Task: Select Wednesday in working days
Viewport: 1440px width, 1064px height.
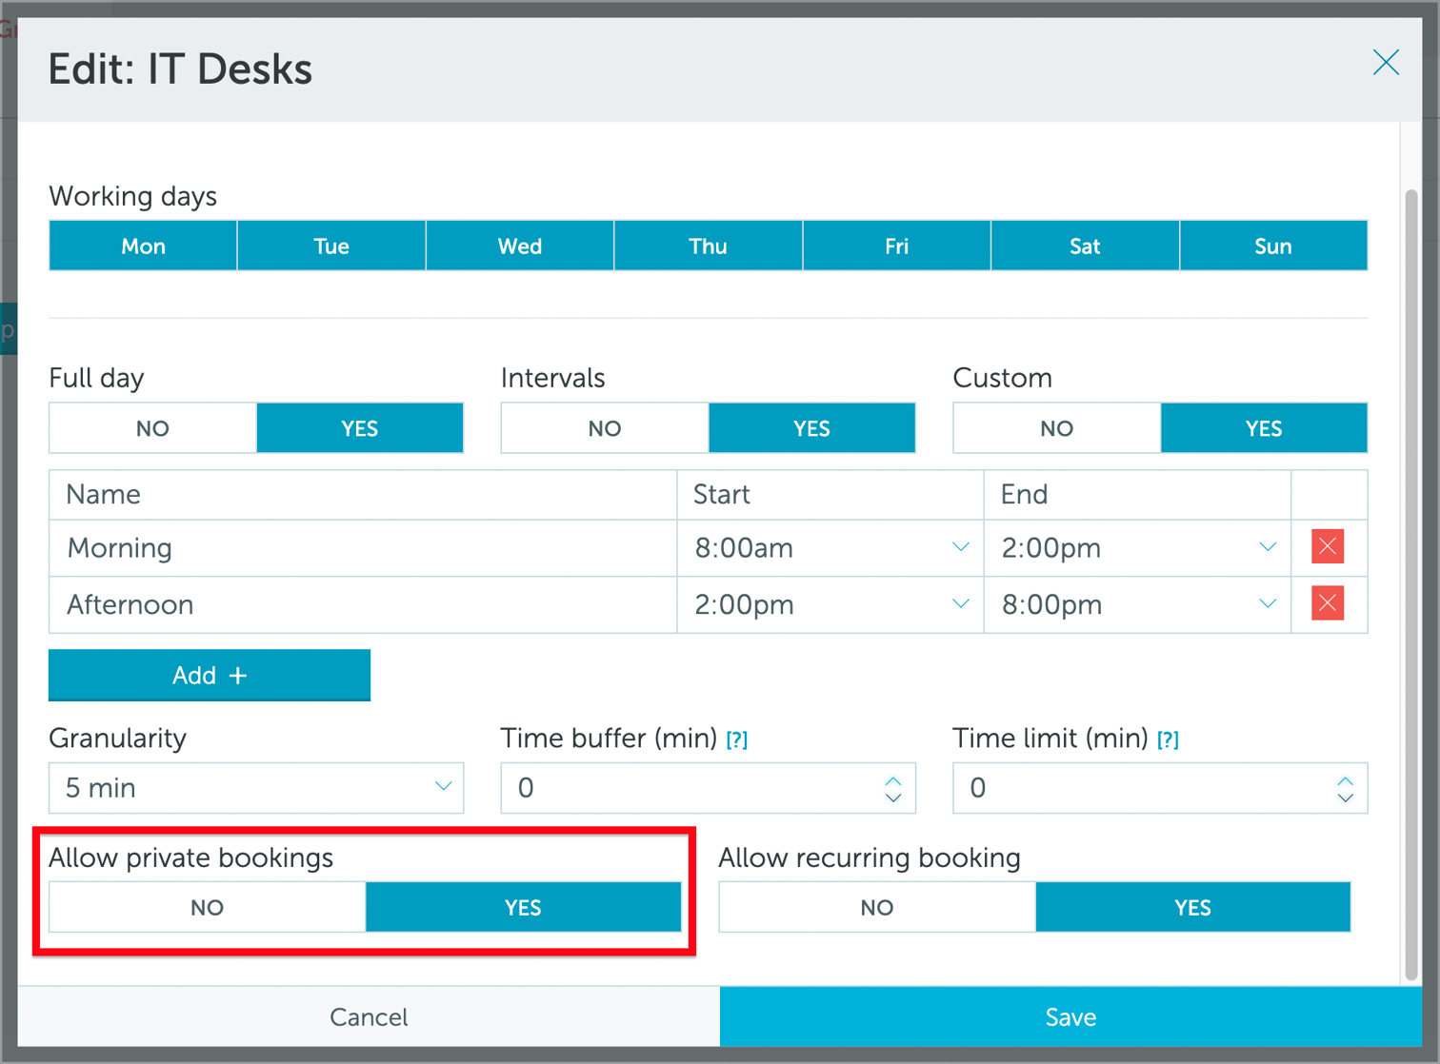Action: click(519, 246)
